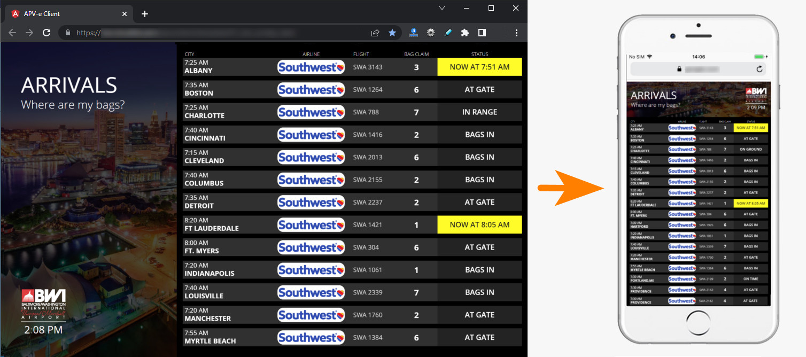Image resolution: width=806 pixels, height=357 pixels.
Task: Click the Southwest logo in the desktop Louisville row
Action: click(311, 292)
